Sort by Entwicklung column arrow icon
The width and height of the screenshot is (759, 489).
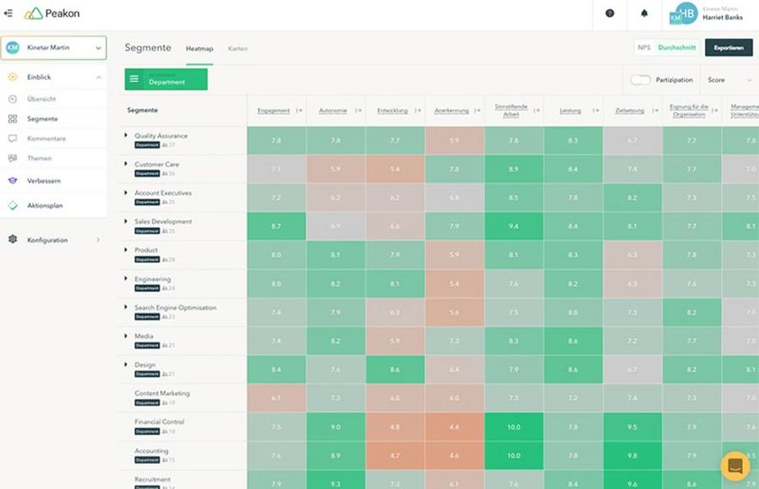pyautogui.click(x=417, y=110)
